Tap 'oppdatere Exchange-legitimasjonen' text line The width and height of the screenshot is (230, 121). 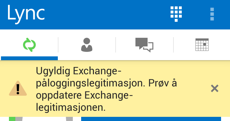(x=84, y=101)
